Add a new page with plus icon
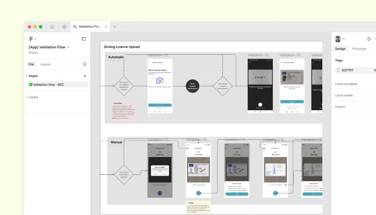 85,76
